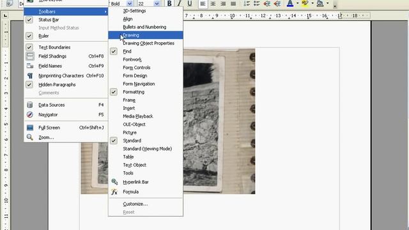Viewport: 409px width, 230px height.
Task: Increase the paragraph indent
Action: (277, 4)
